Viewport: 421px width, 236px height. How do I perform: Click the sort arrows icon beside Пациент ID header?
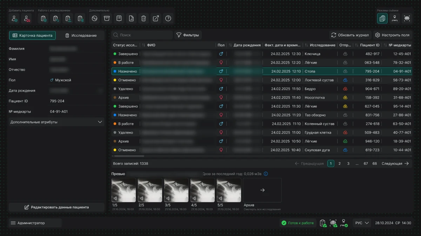356,45
